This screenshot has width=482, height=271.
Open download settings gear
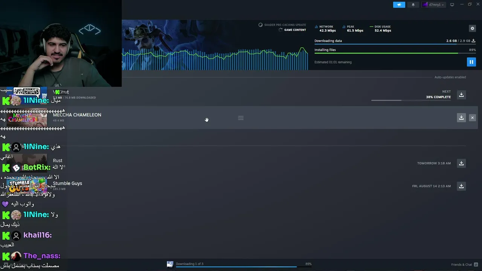point(472,28)
